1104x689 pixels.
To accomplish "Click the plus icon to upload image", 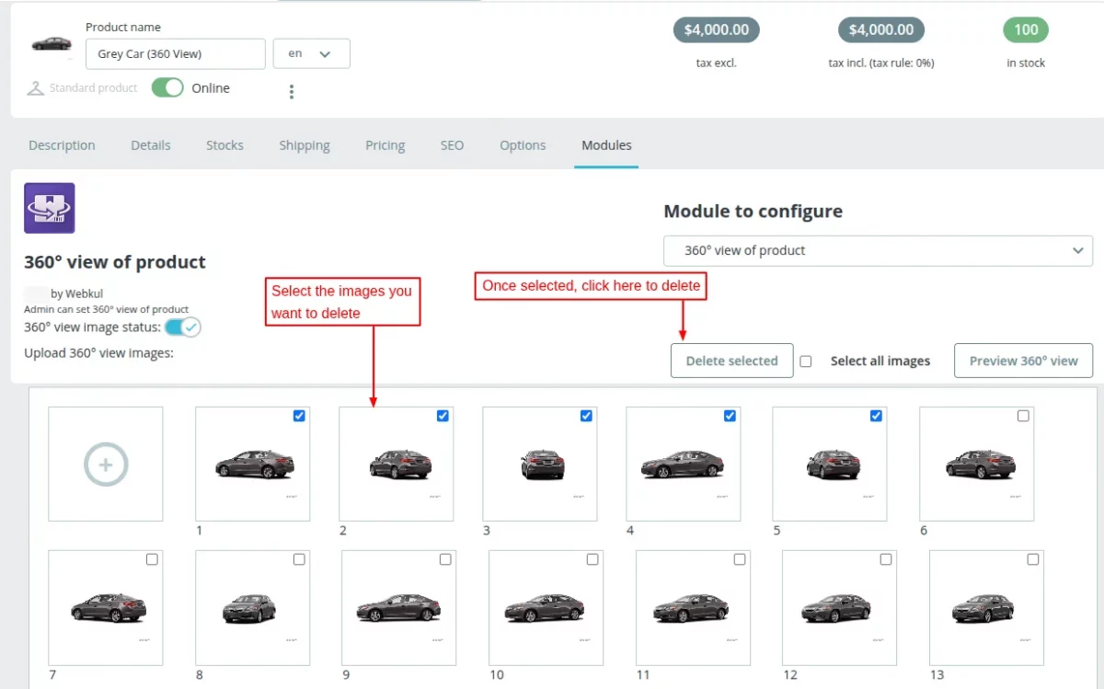I will click(x=106, y=465).
